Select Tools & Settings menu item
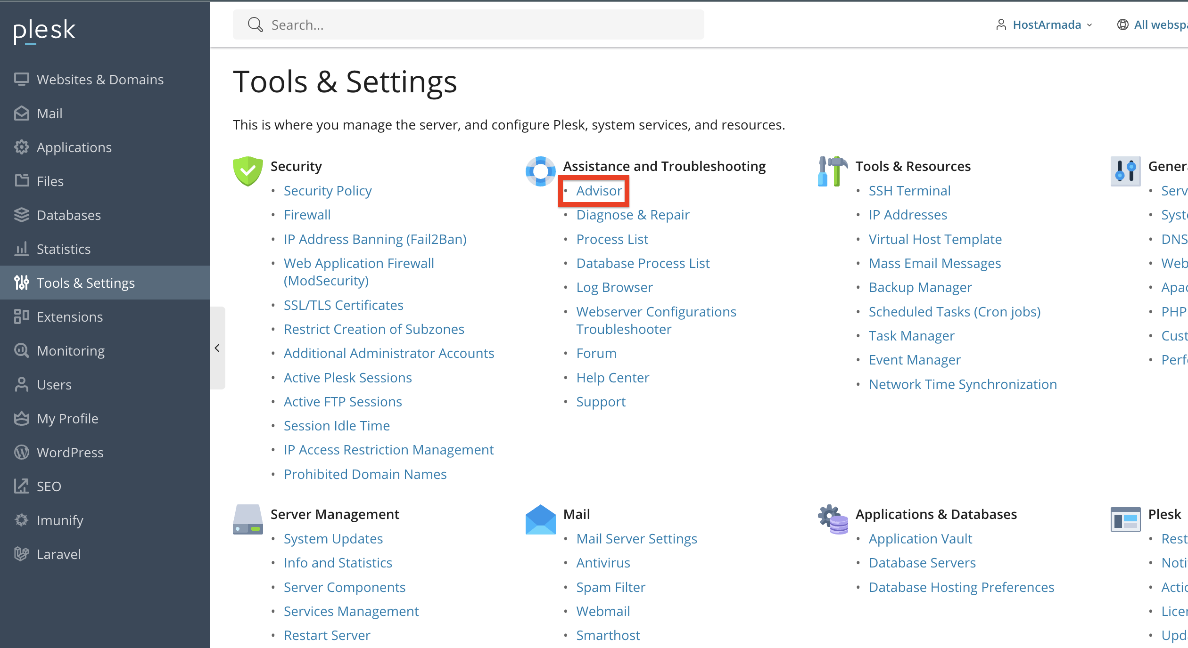Image resolution: width=1188 pixels, height=648 pixels. 105,283
